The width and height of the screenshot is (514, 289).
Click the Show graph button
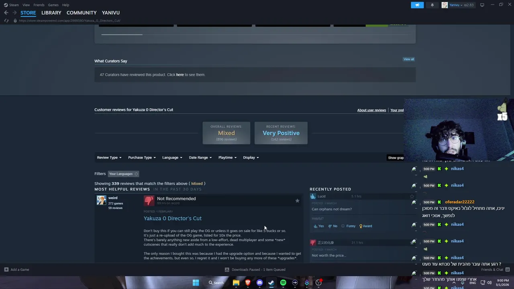coord(396,158)
